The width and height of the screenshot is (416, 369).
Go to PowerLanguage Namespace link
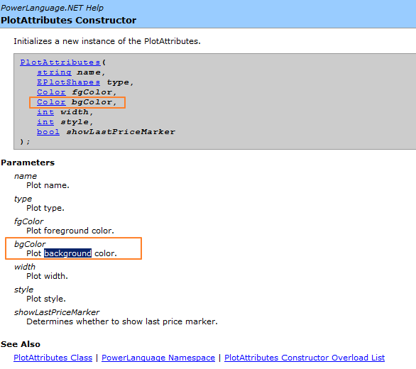tap(158, 358)
